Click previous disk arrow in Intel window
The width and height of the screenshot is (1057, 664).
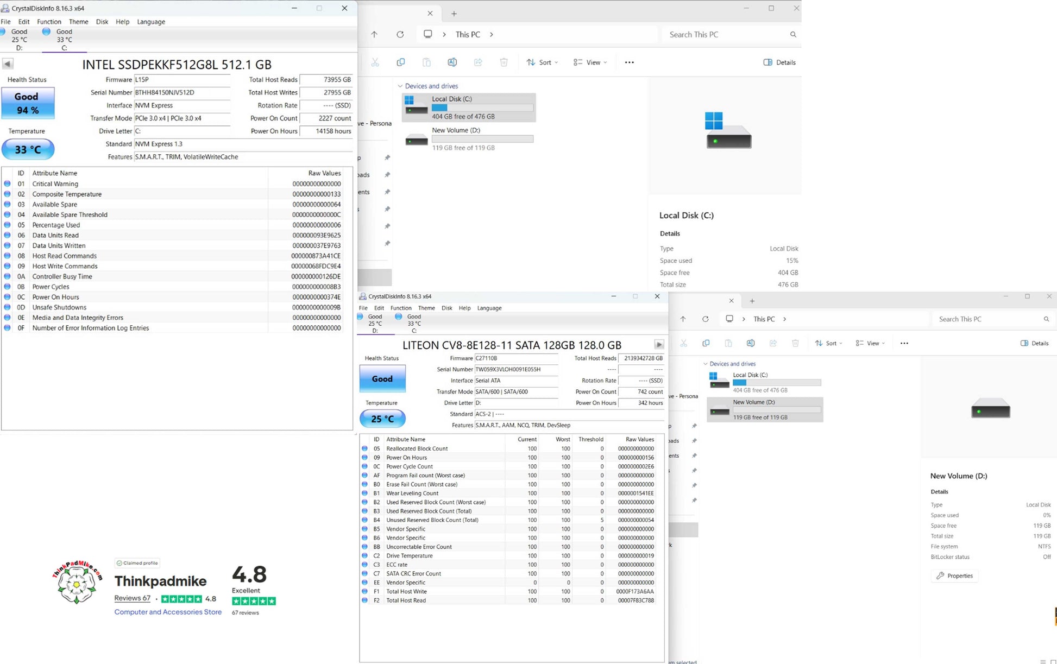(8, 64)
